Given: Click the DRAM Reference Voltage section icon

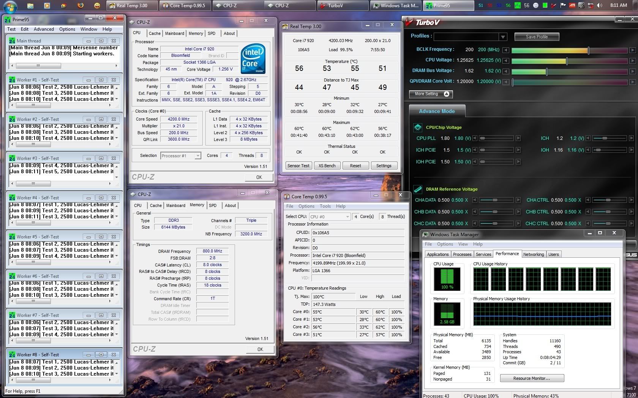Looking at the screenshot, I should coord(418,189).
